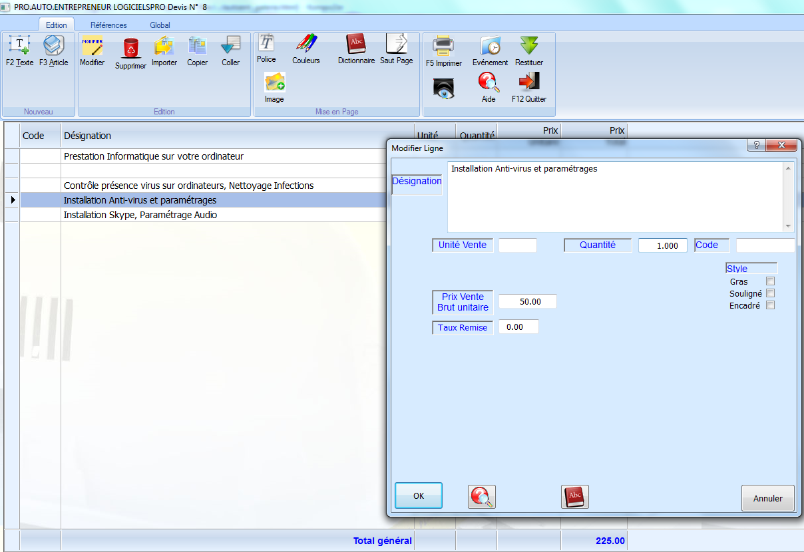Click the F5 Imprimer printer icon
Image resolution: width=804 pixels, height=552 pixels.
pyautogui.click(x=443, y=47)
